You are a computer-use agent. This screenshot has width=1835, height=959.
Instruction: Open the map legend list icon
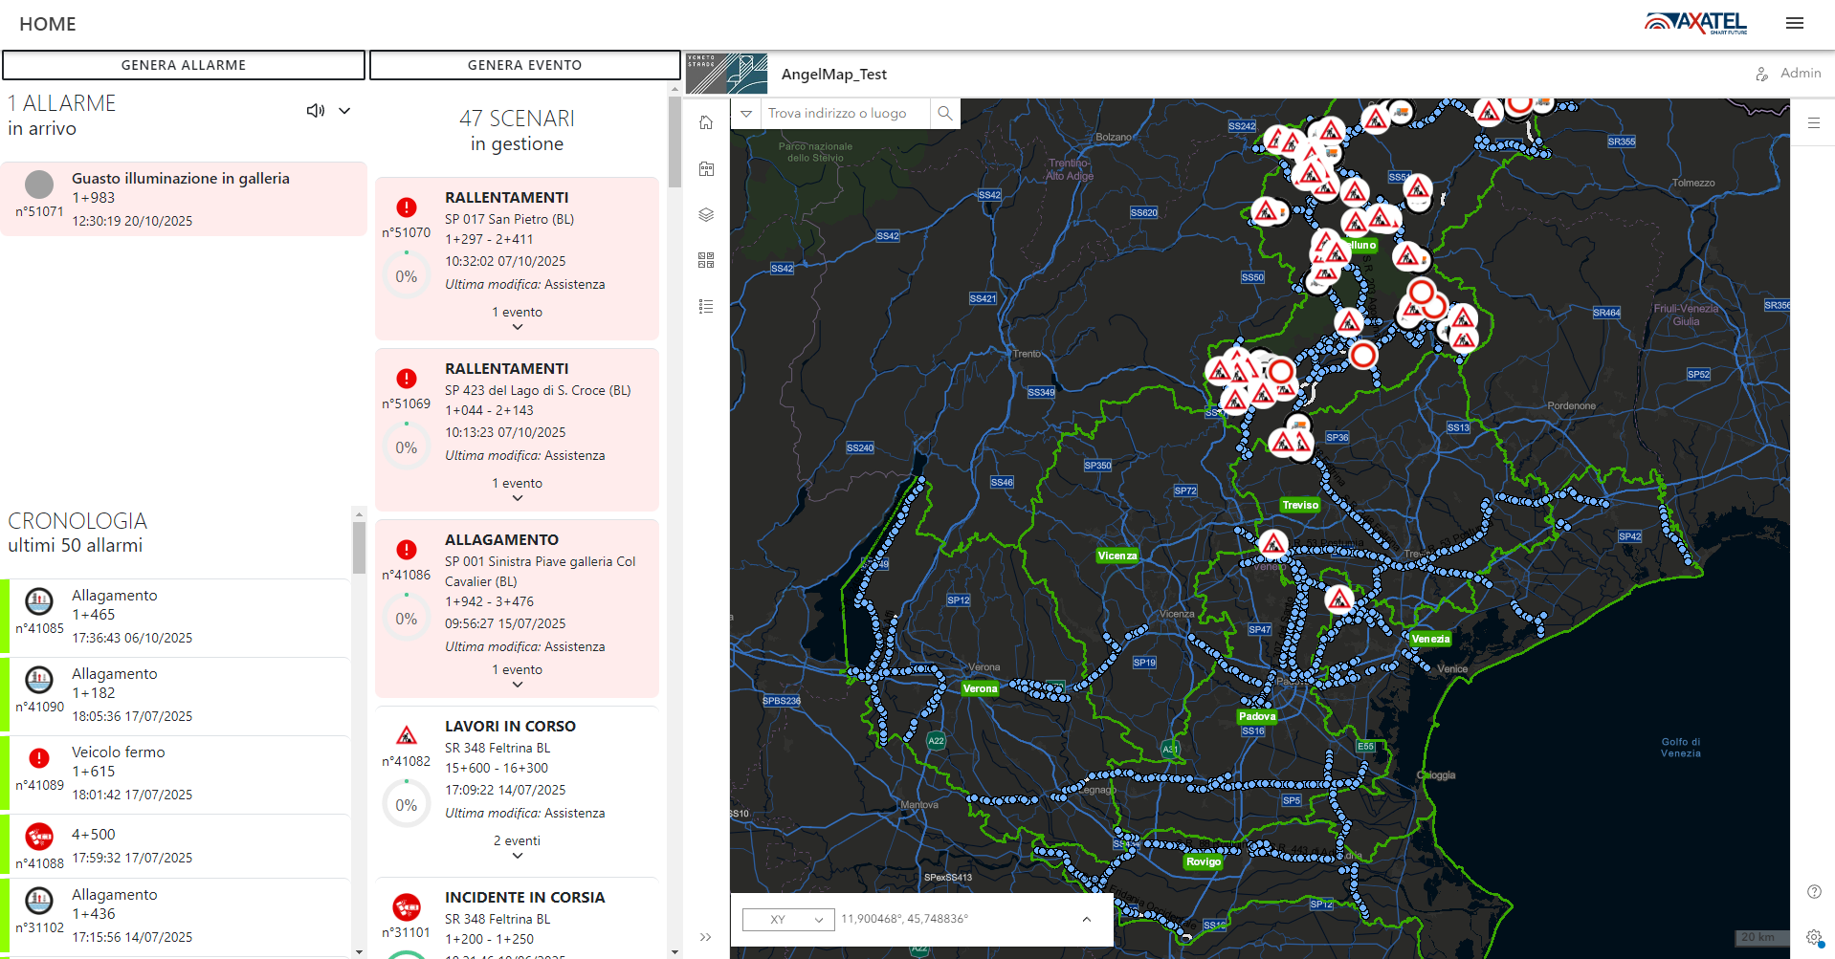(x=706, y=306)
